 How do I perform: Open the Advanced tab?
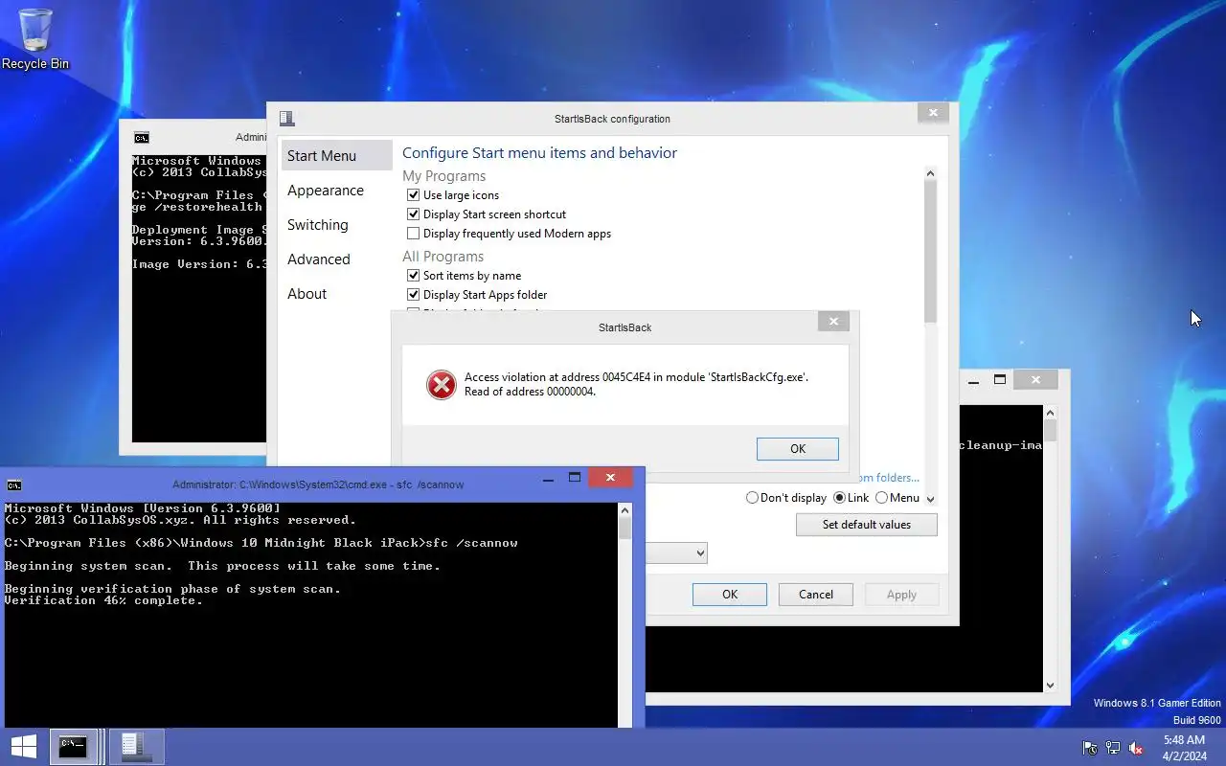(336, 259)
